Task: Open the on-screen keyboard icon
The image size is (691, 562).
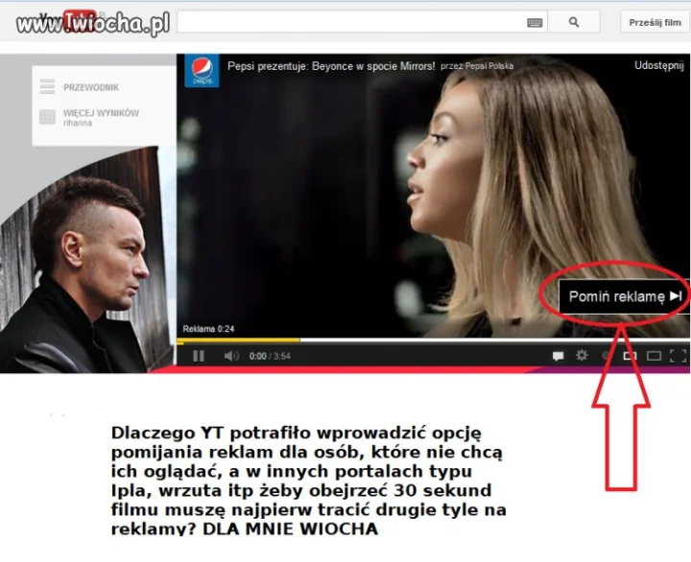Action: click(x=535, y=22)
